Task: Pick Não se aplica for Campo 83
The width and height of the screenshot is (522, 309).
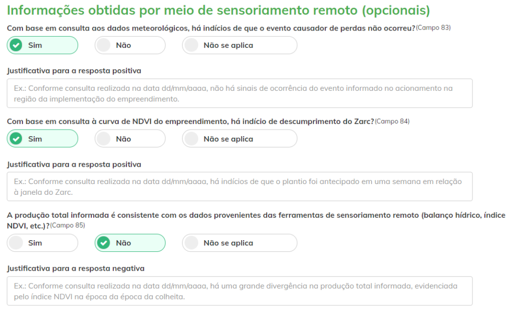Action: pyautogui.click(x=240, y=45)
